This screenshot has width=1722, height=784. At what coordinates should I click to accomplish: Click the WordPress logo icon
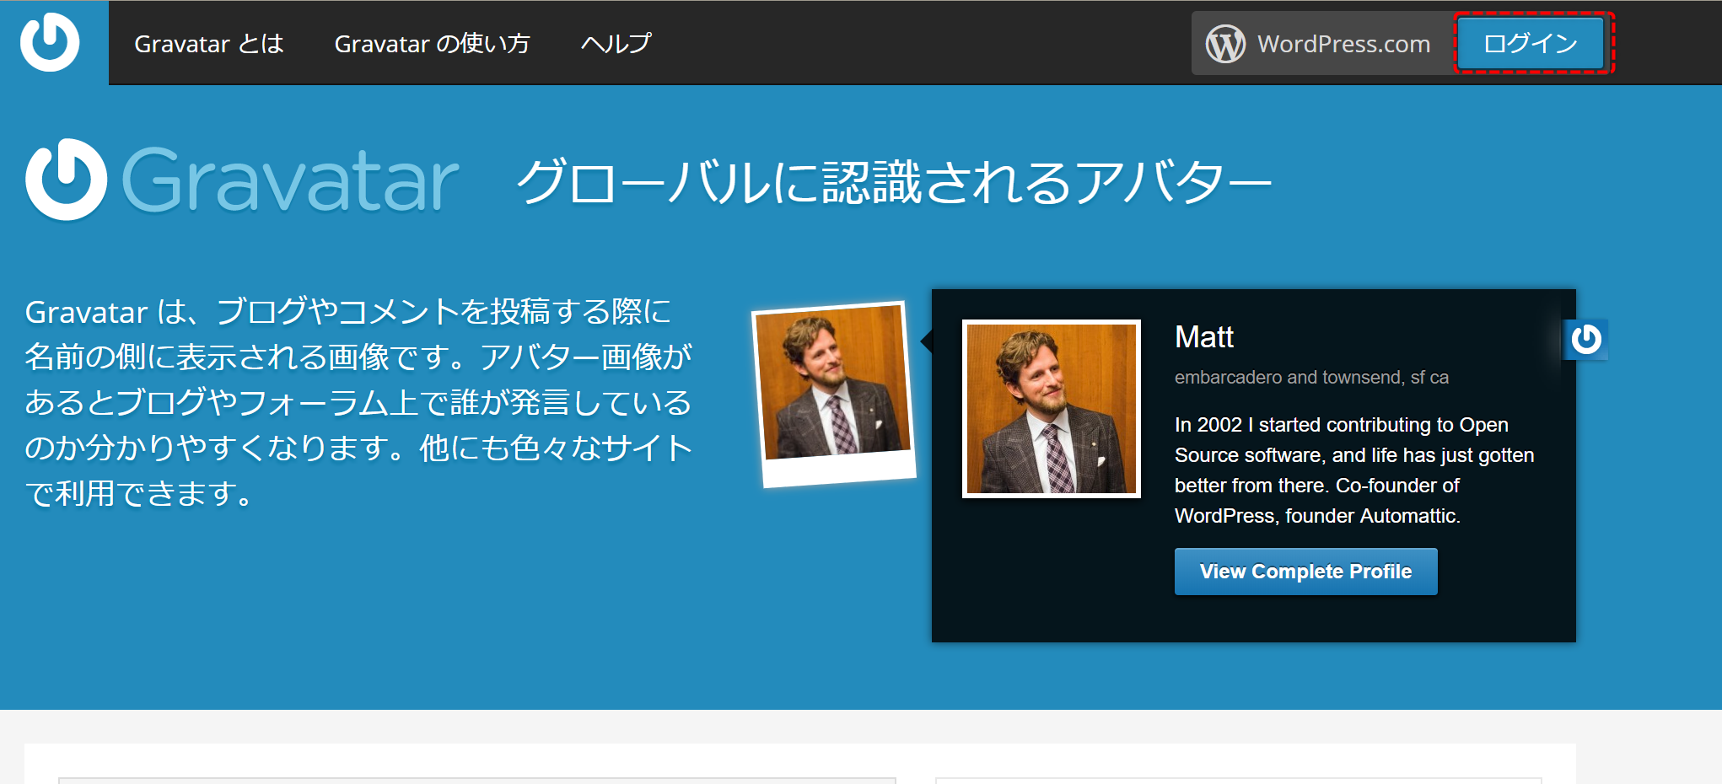[x=1225, y=44]
